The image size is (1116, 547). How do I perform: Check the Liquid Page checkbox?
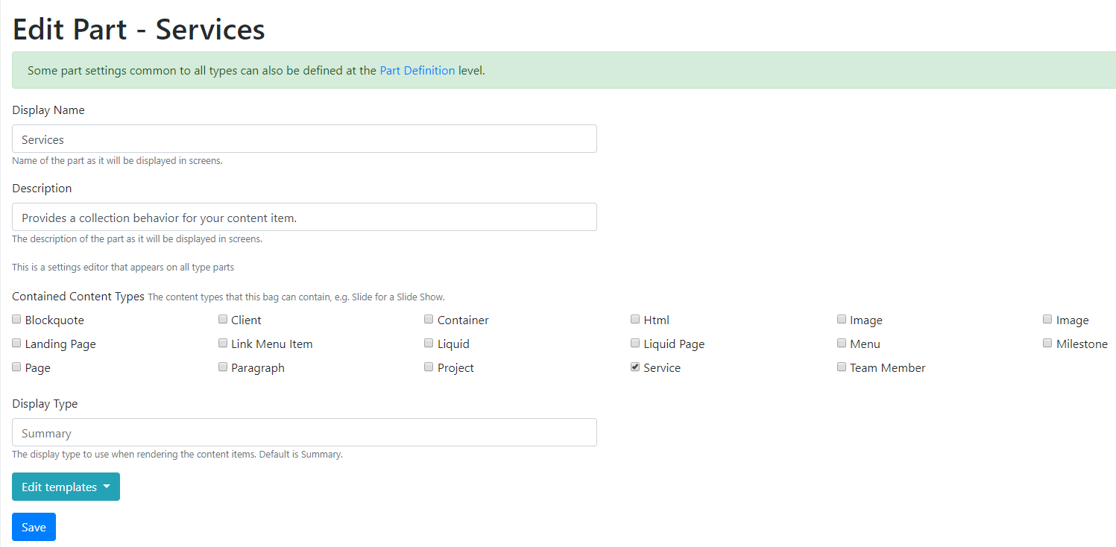pyautogui.click(x=635, y=343)
